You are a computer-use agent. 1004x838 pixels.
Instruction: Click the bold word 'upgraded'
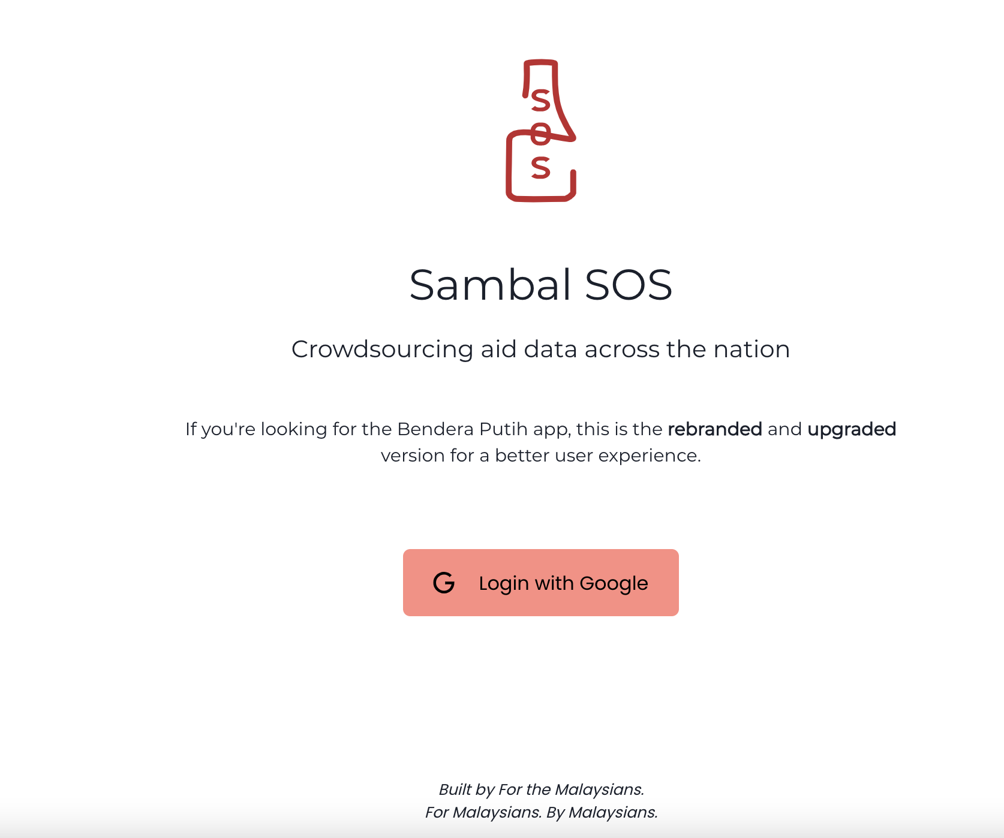pos(852,430)
